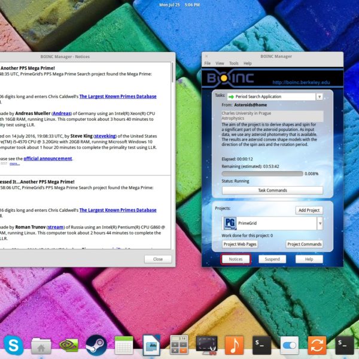This screenshot has width=359, height=359.
Task: Click 'Work done for this project: 0'
Action: pos(247,235)
